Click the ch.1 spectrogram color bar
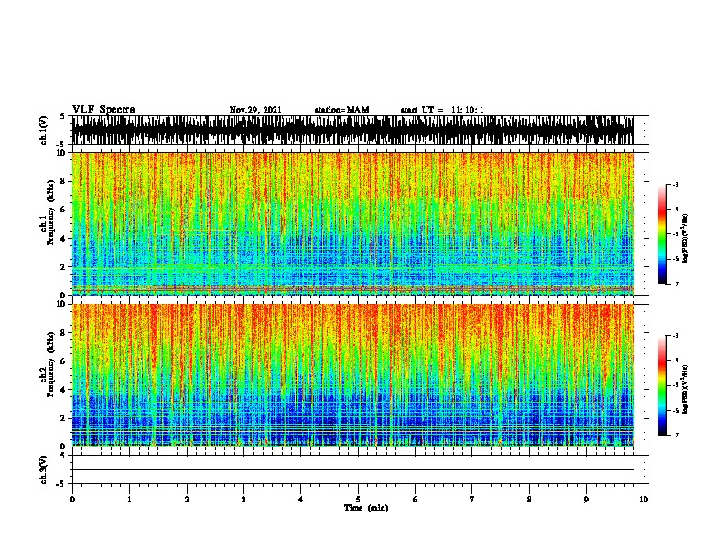This screenshot has width=725, height=560. click(x=662, y=234)
